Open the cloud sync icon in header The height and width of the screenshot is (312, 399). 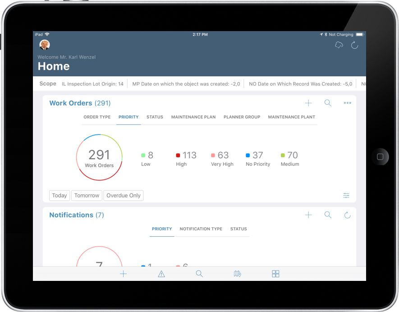click(339, 45)
